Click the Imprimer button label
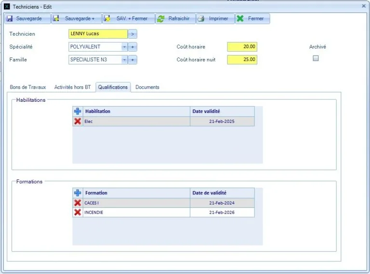The image size is (370, 274). click(x=219, y=18)
